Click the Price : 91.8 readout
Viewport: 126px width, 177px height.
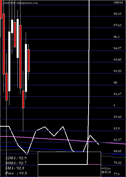coord(16,173)
